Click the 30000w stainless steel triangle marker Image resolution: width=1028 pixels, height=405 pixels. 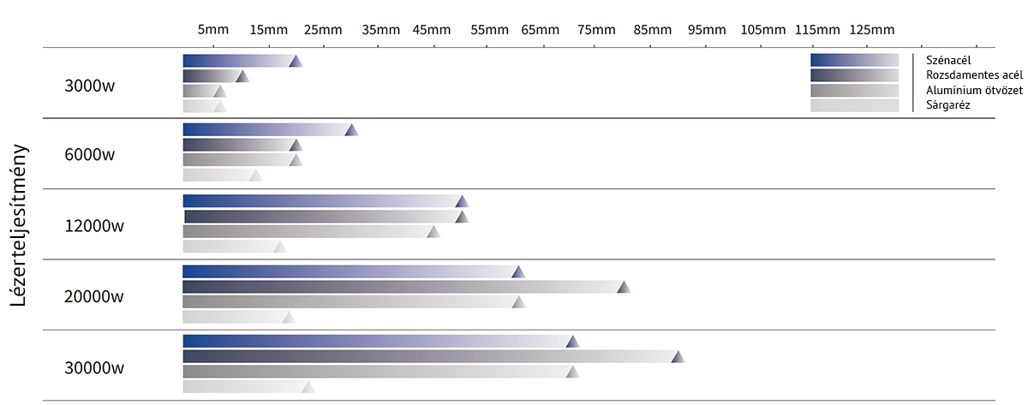[x=678, y=357]
